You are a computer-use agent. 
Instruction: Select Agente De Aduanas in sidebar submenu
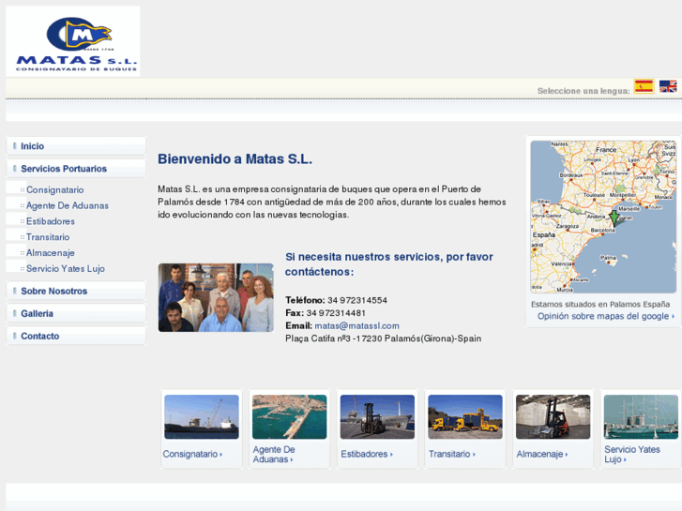coord(68,205)
